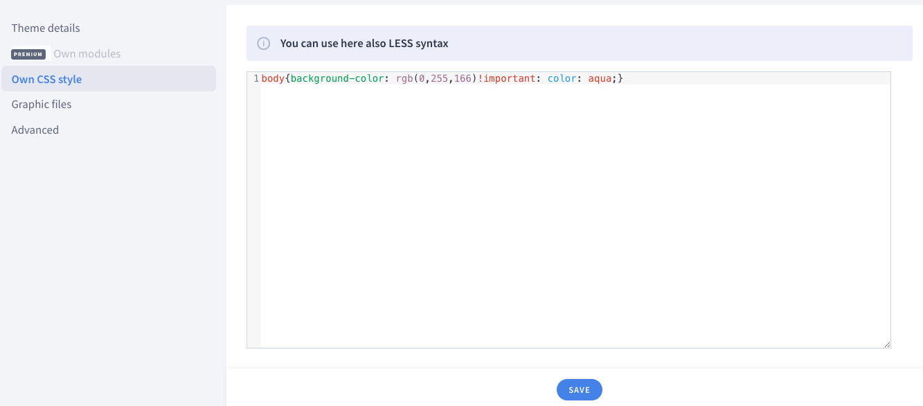Click the aqua color value in the code

(x=601, y=78)
